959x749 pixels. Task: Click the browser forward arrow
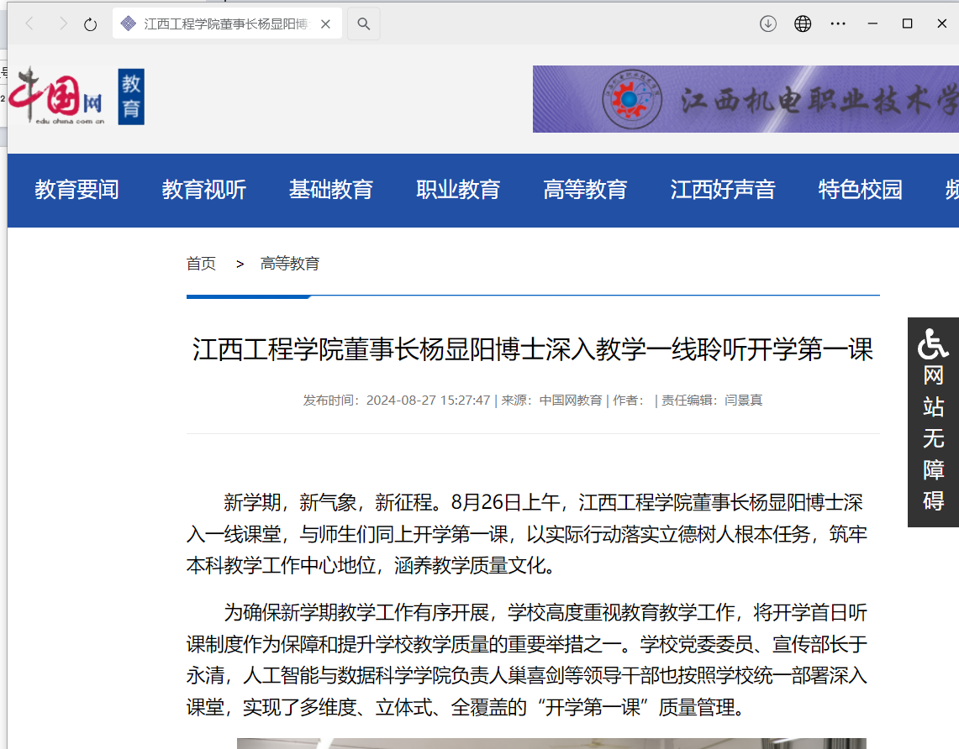coord(63,24)
